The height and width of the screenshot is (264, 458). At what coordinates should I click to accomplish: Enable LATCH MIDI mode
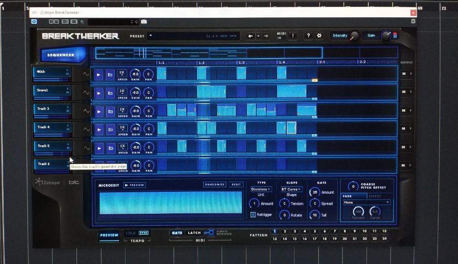coord(194,233)
